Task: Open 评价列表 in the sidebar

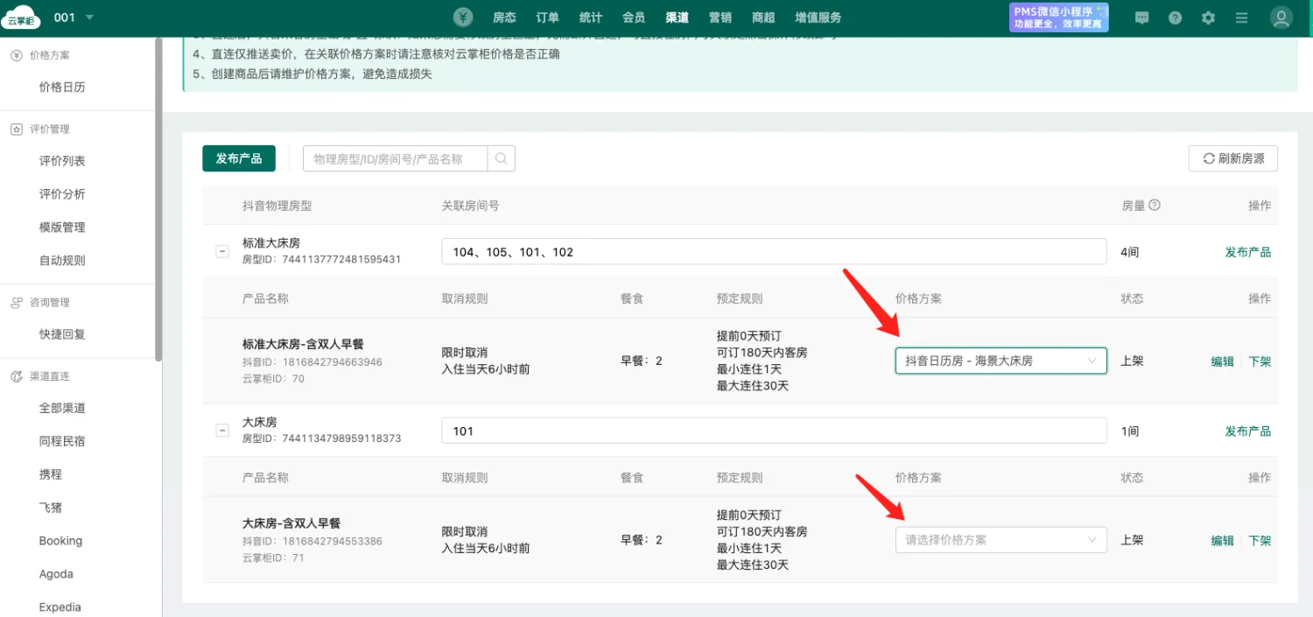Action: (x=62, y=161)
